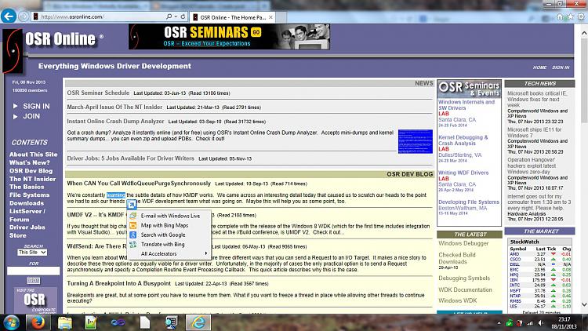
Task: Click the search magnifier in address bar
Action: pyautogui.click(x=169, y=16)
